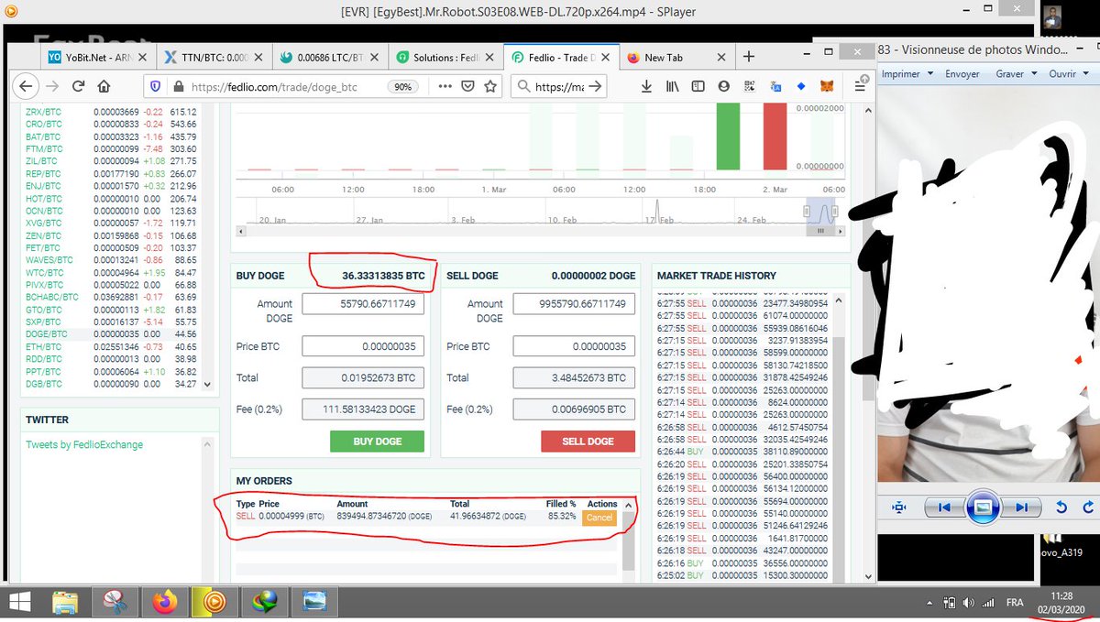The image size is (1100, 622).
Task: Select the ZRX/BTC pair in market list
Action: [111, 111]
